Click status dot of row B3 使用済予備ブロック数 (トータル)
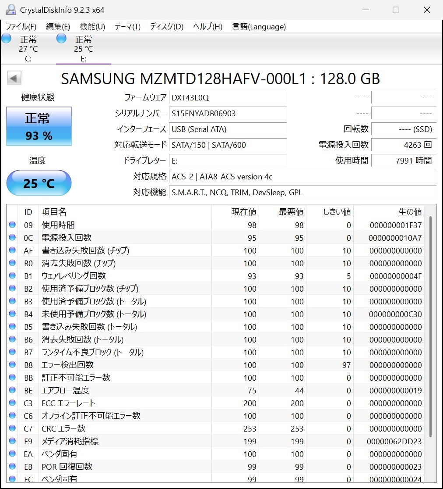 [x=12, y=301]
